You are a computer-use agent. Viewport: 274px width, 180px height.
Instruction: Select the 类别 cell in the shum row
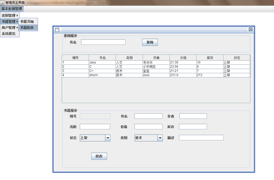pyautogui.click(x=129, y=75)
